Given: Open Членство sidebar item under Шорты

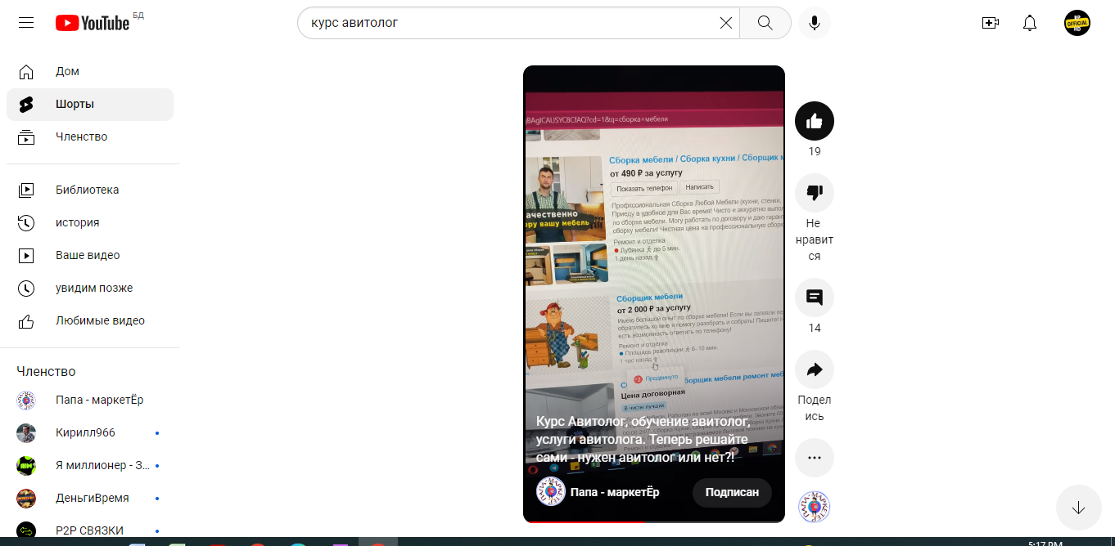Looking at the screenshot, I should pyautogui.click(x=90, y=137).
